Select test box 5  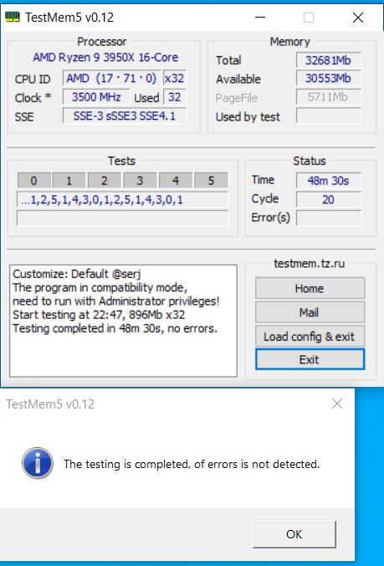(211, 181)
